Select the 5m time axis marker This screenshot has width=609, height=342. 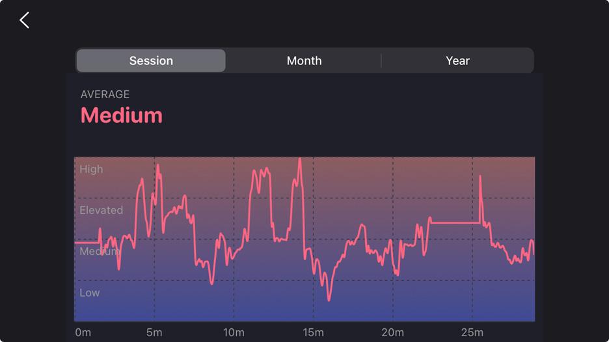(154, 332)
